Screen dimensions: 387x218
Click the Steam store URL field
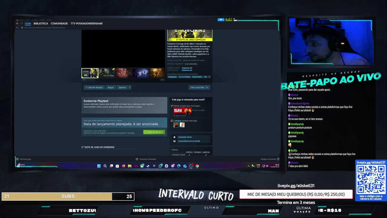pyautogui.click(x=45, y=28)
